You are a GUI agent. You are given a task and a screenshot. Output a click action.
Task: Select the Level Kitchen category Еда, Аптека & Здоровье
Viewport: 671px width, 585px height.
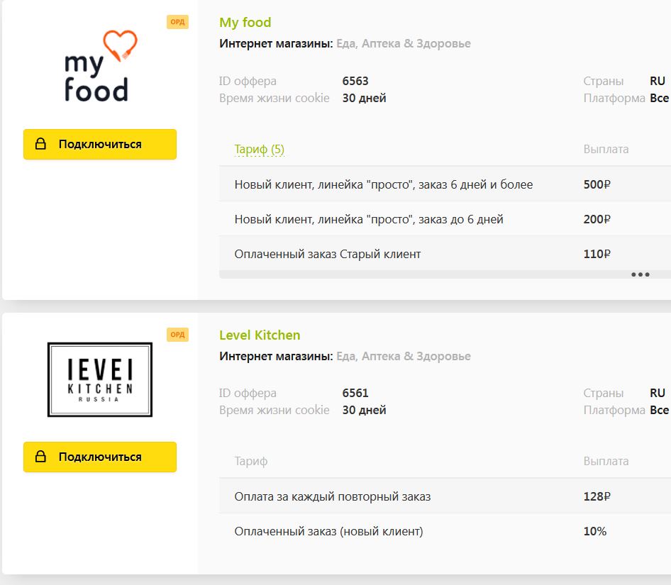pyautogui.click(x=403, y=357)
